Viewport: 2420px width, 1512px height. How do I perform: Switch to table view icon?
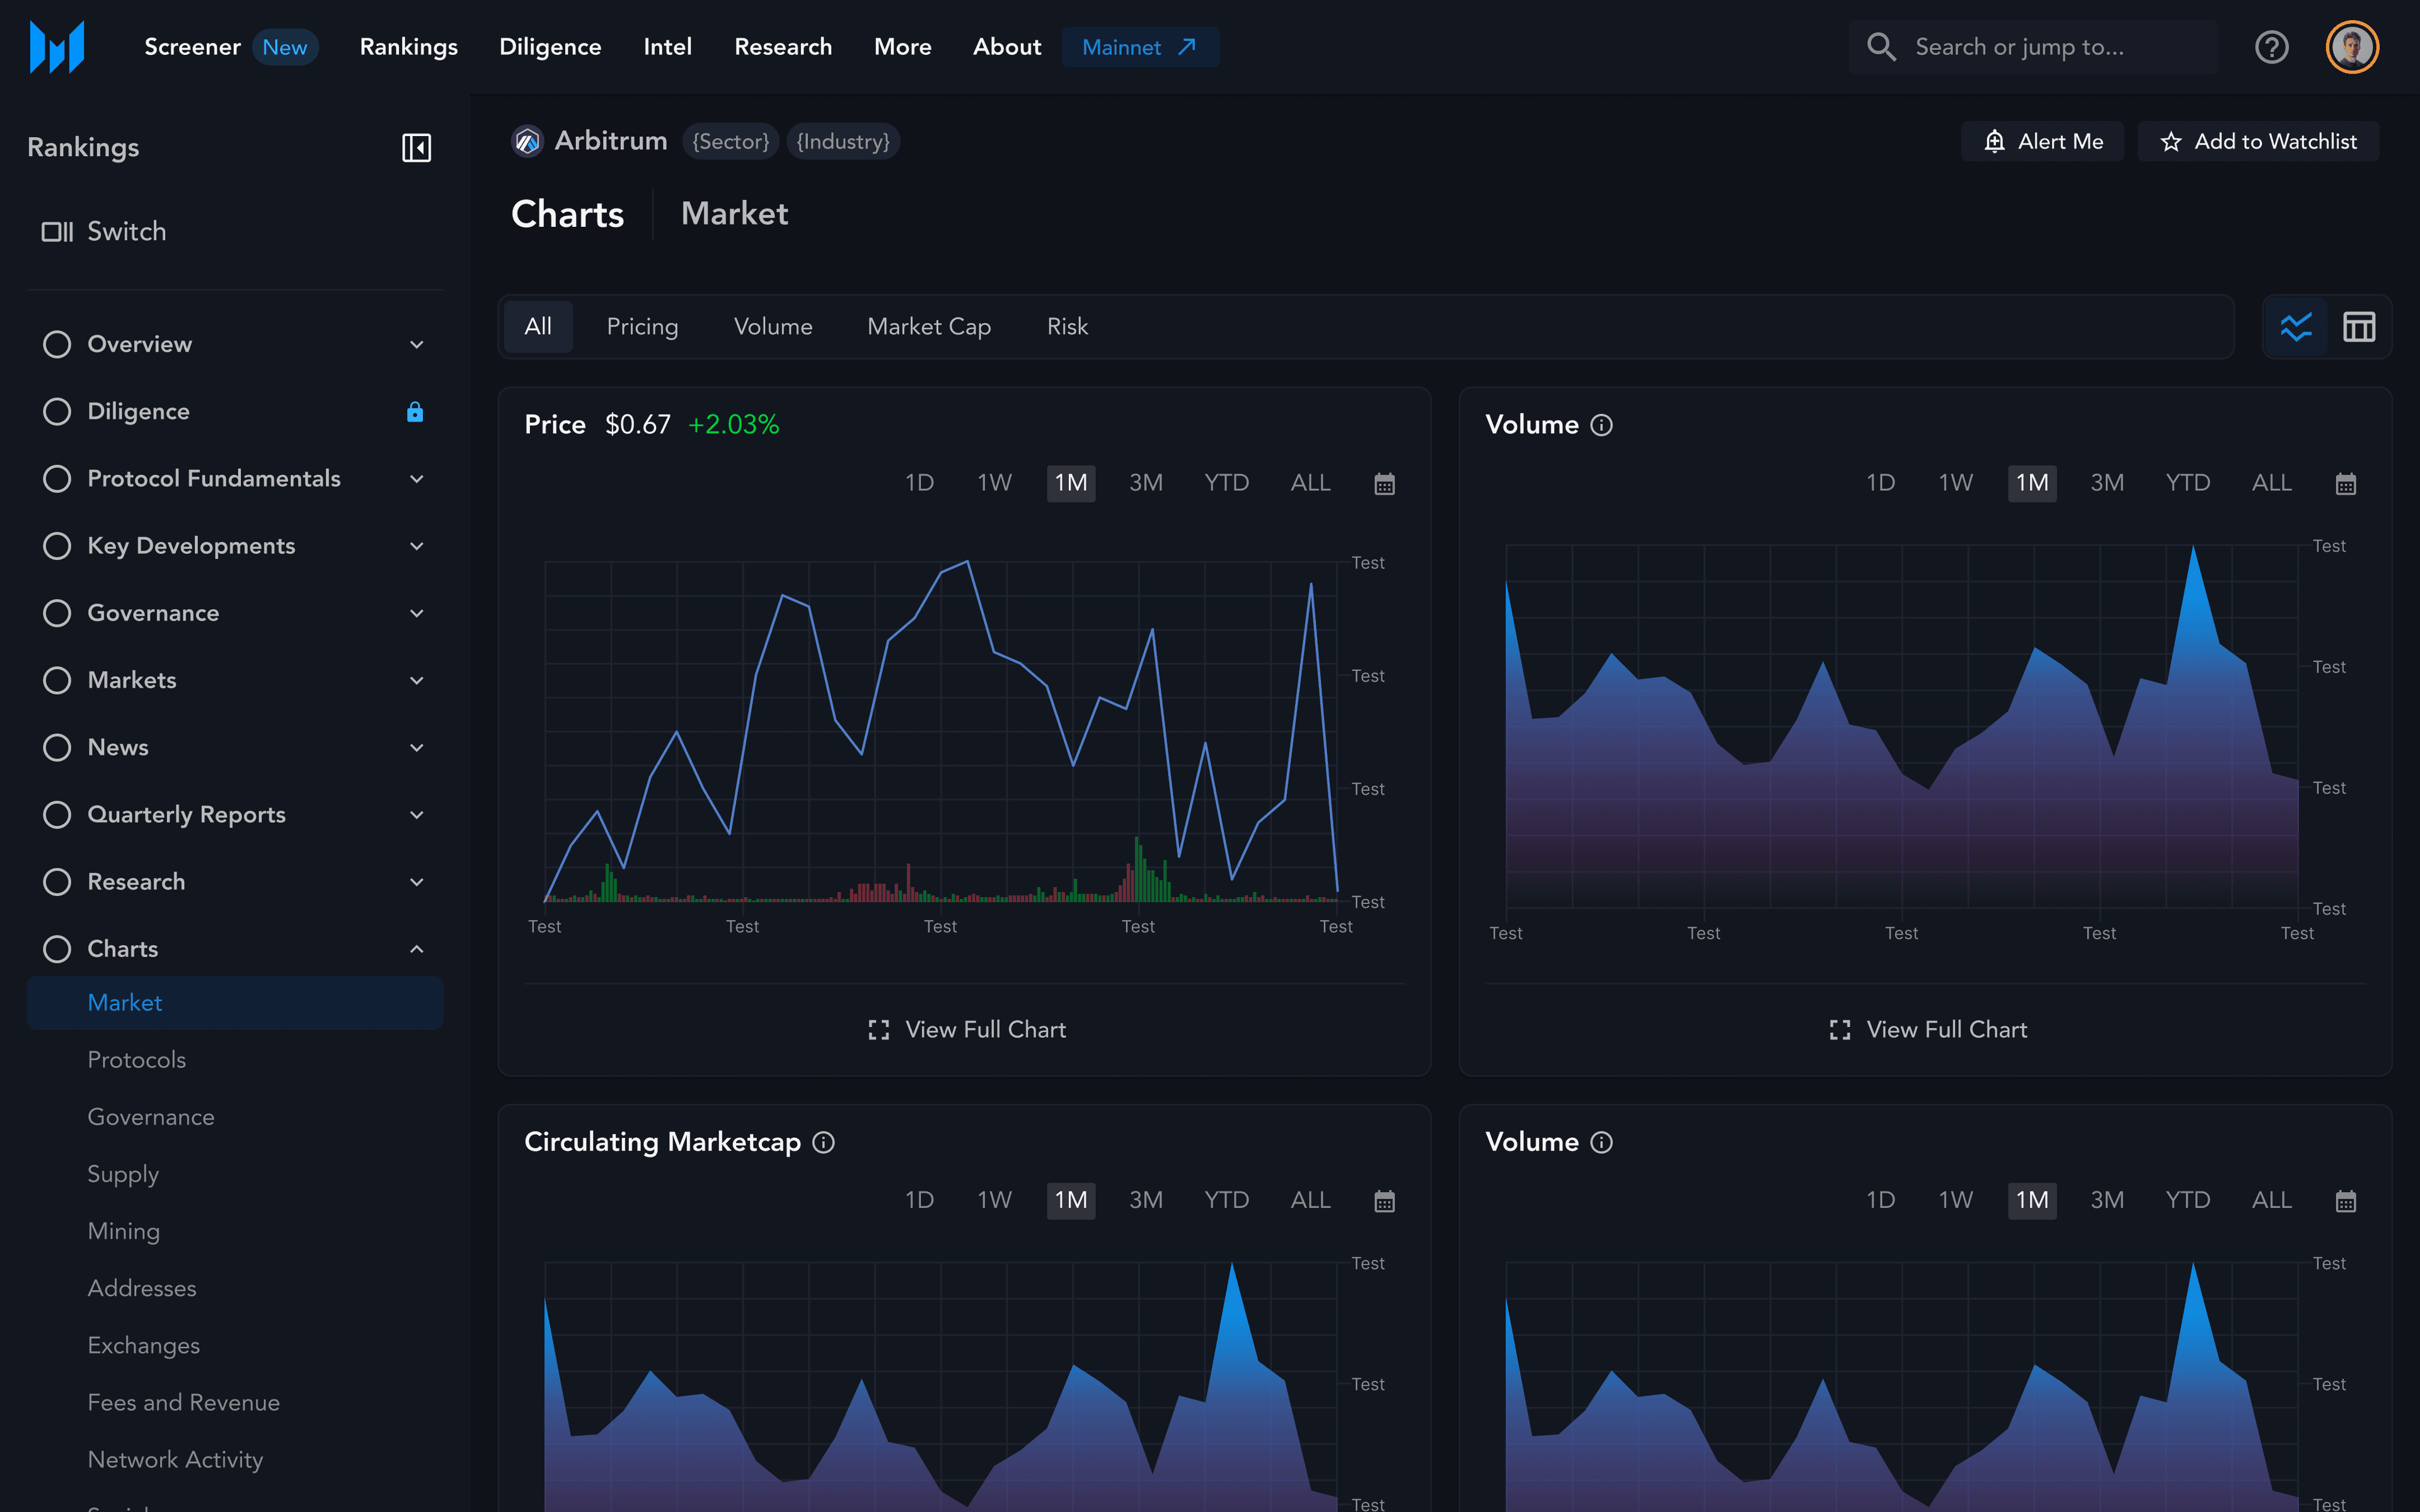pyautogui.click(x=2359, y=327)
